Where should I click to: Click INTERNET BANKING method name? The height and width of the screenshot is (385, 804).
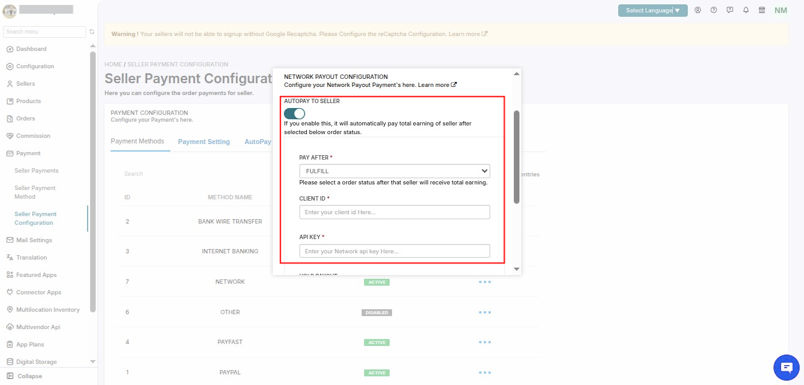pyautogui.click(x=230, y=251)
